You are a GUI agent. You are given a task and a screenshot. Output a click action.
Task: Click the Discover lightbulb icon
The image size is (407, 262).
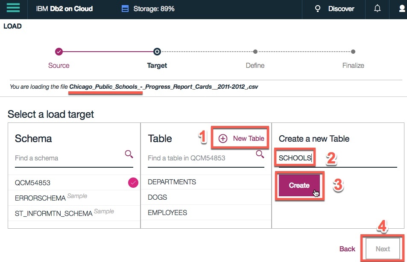317,9
